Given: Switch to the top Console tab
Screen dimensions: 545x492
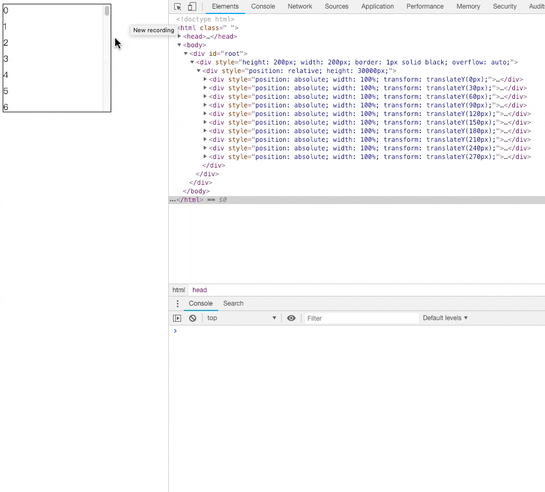Looking at the screenshot, I should [263, 6].
